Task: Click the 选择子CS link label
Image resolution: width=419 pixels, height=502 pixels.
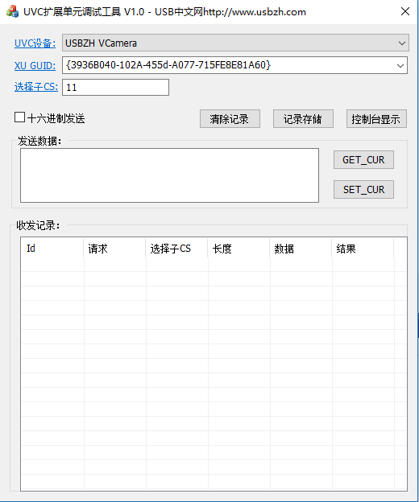Action: point(36,87)
